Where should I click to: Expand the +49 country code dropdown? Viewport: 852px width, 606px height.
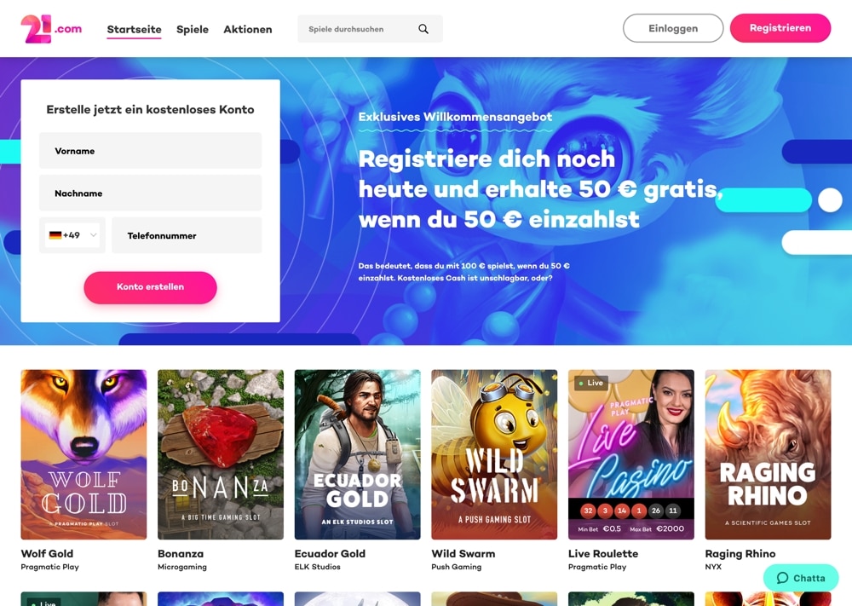pyautogui.click(x=72, y=235)
